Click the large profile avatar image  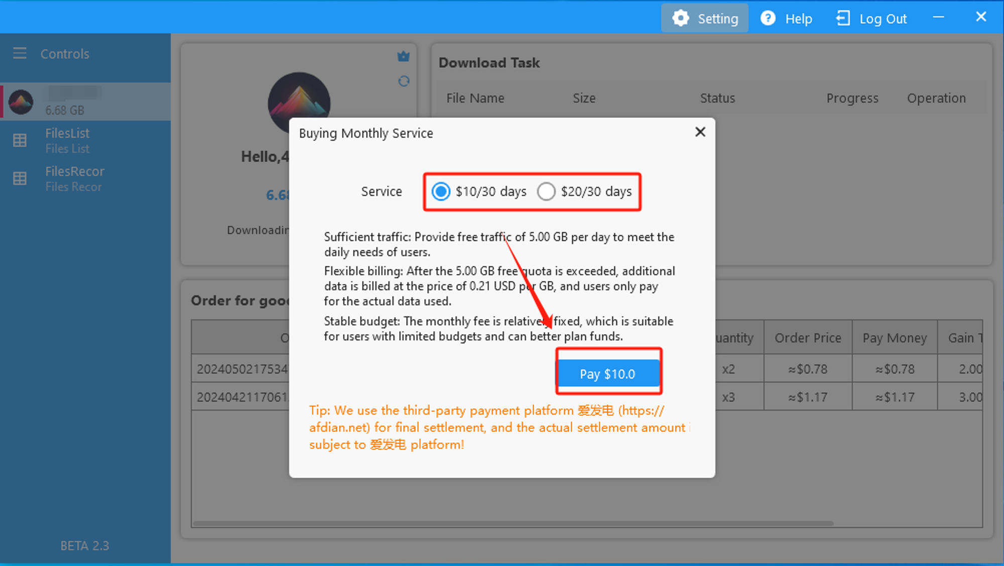[x=299, y=103]
